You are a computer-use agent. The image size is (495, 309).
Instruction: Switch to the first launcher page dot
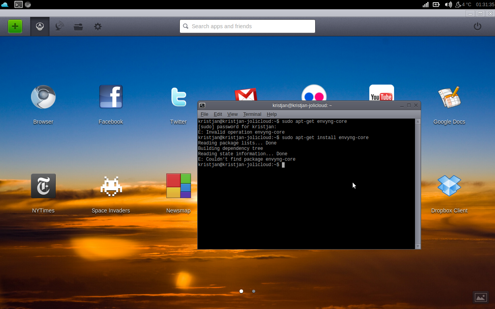[x=241, y=291]
